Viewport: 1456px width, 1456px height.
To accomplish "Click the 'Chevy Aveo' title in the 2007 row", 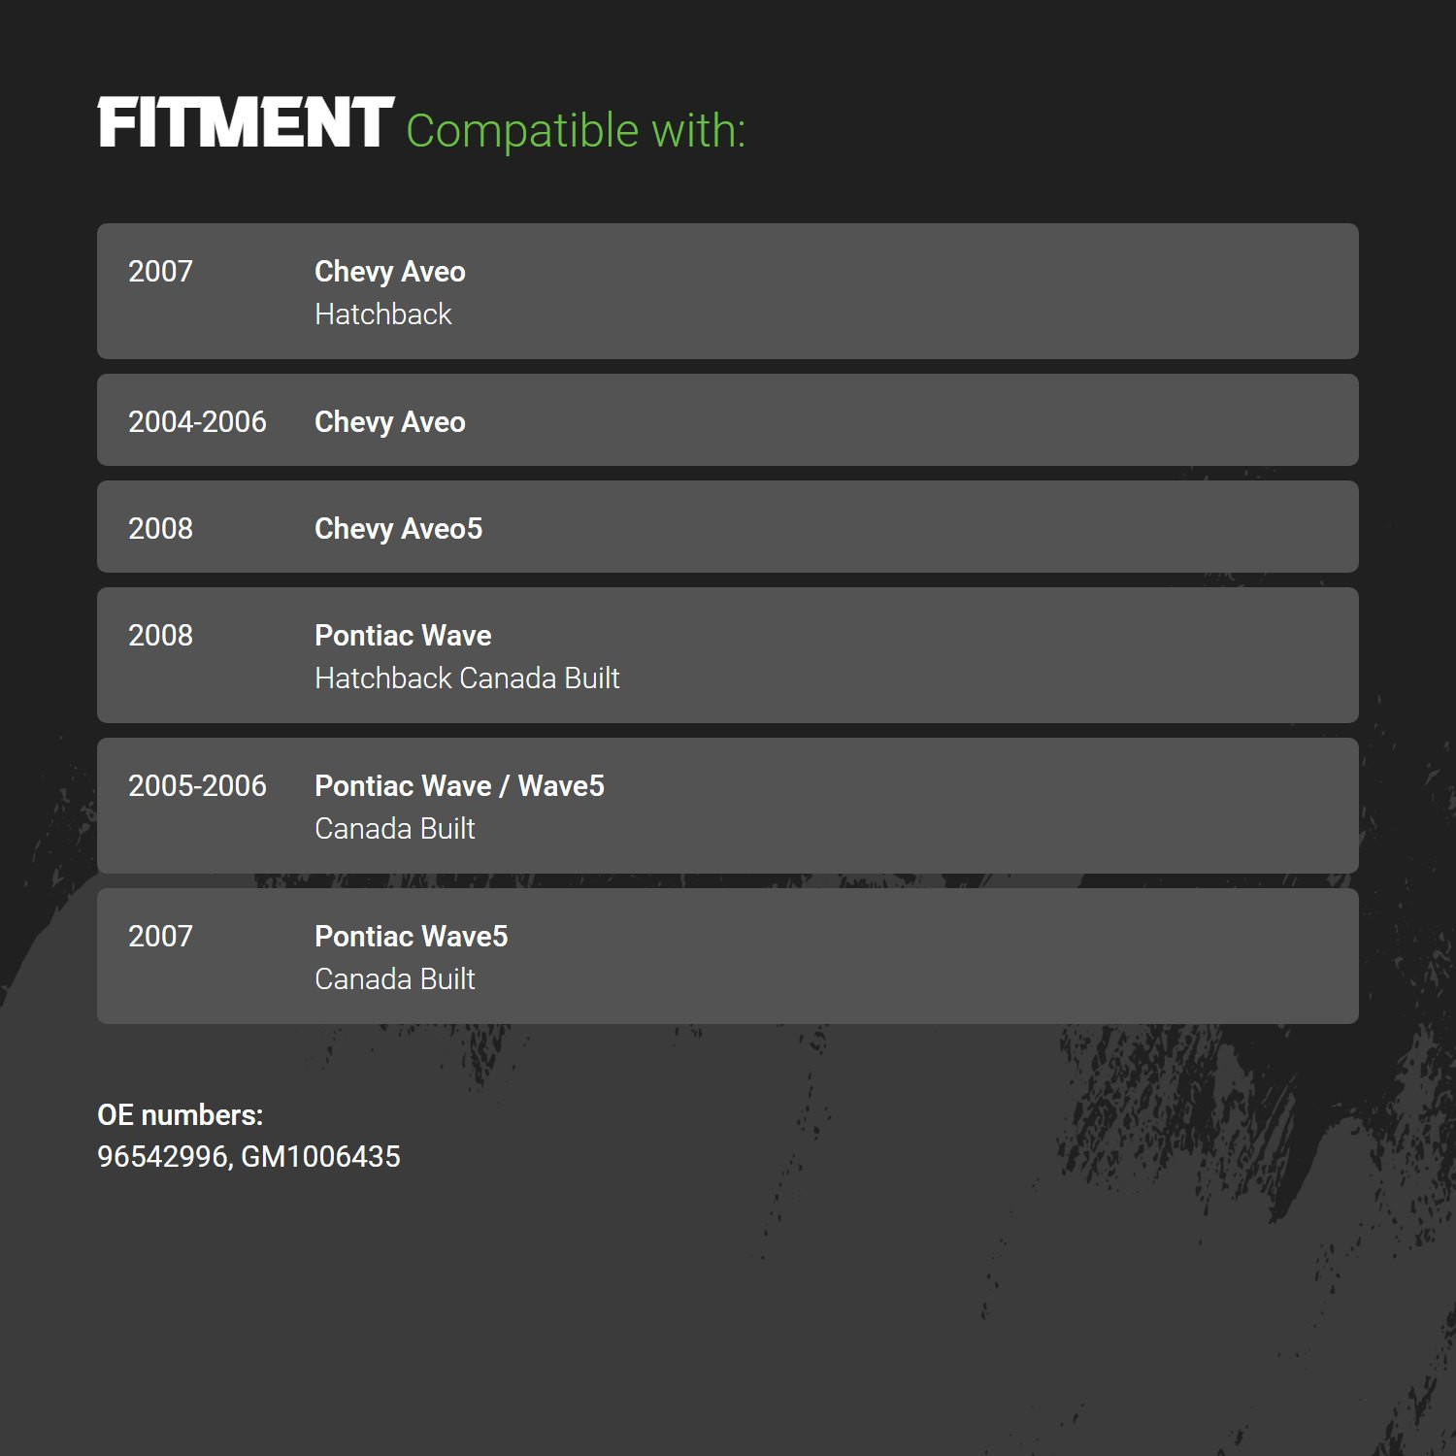I will (390, 272).
